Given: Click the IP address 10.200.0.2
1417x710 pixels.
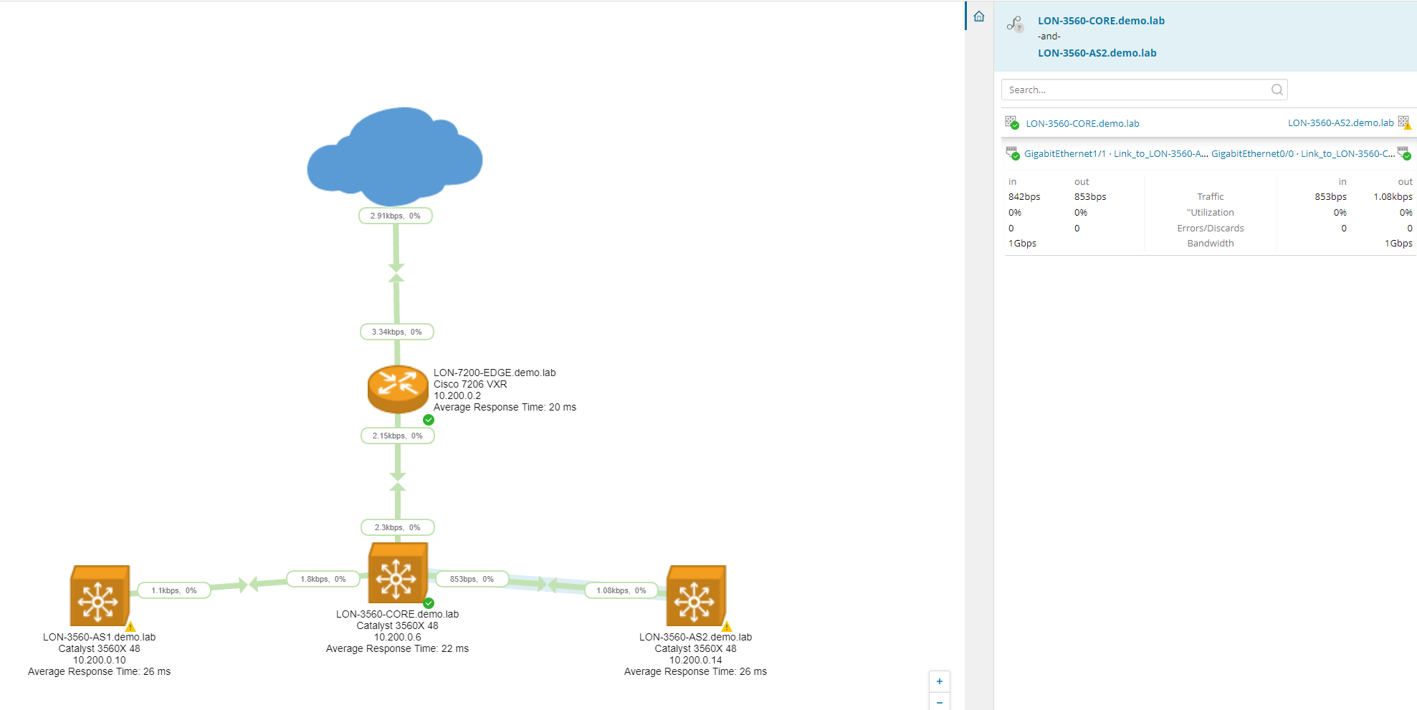Looking at the screenshot, I should coord(457,395).
